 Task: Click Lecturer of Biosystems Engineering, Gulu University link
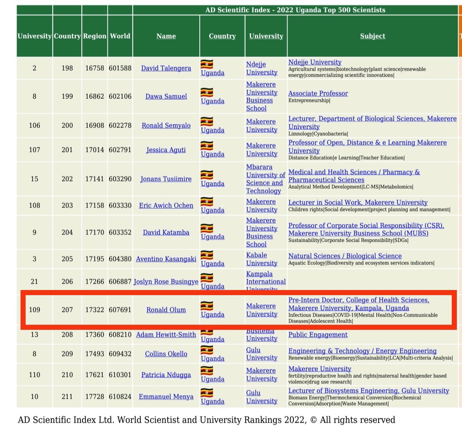(369, 391)
